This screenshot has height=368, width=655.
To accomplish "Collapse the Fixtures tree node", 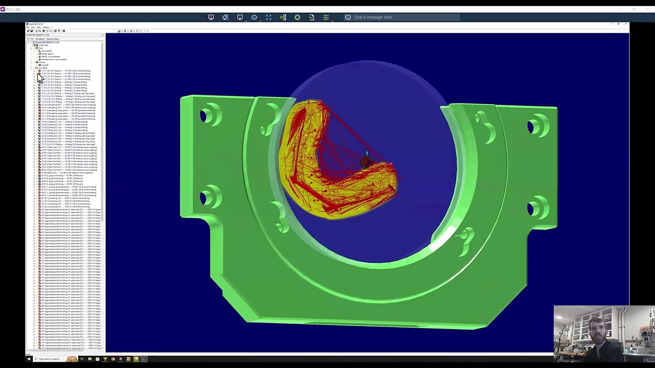I will [x=31, y=62].
